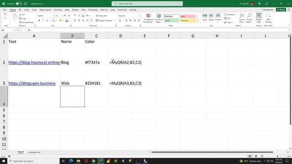The height and width of the screenshot is (164, 292).
Task: Toggle Underline formatting
Action: pos(47,20)
